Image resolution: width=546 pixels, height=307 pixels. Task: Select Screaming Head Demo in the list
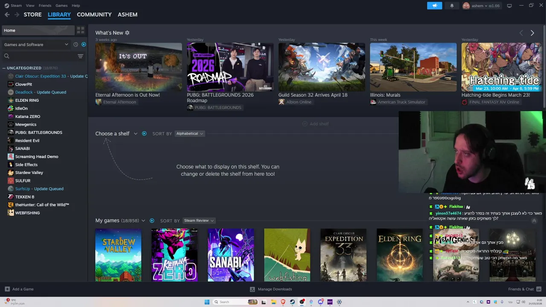pos(37,156)
